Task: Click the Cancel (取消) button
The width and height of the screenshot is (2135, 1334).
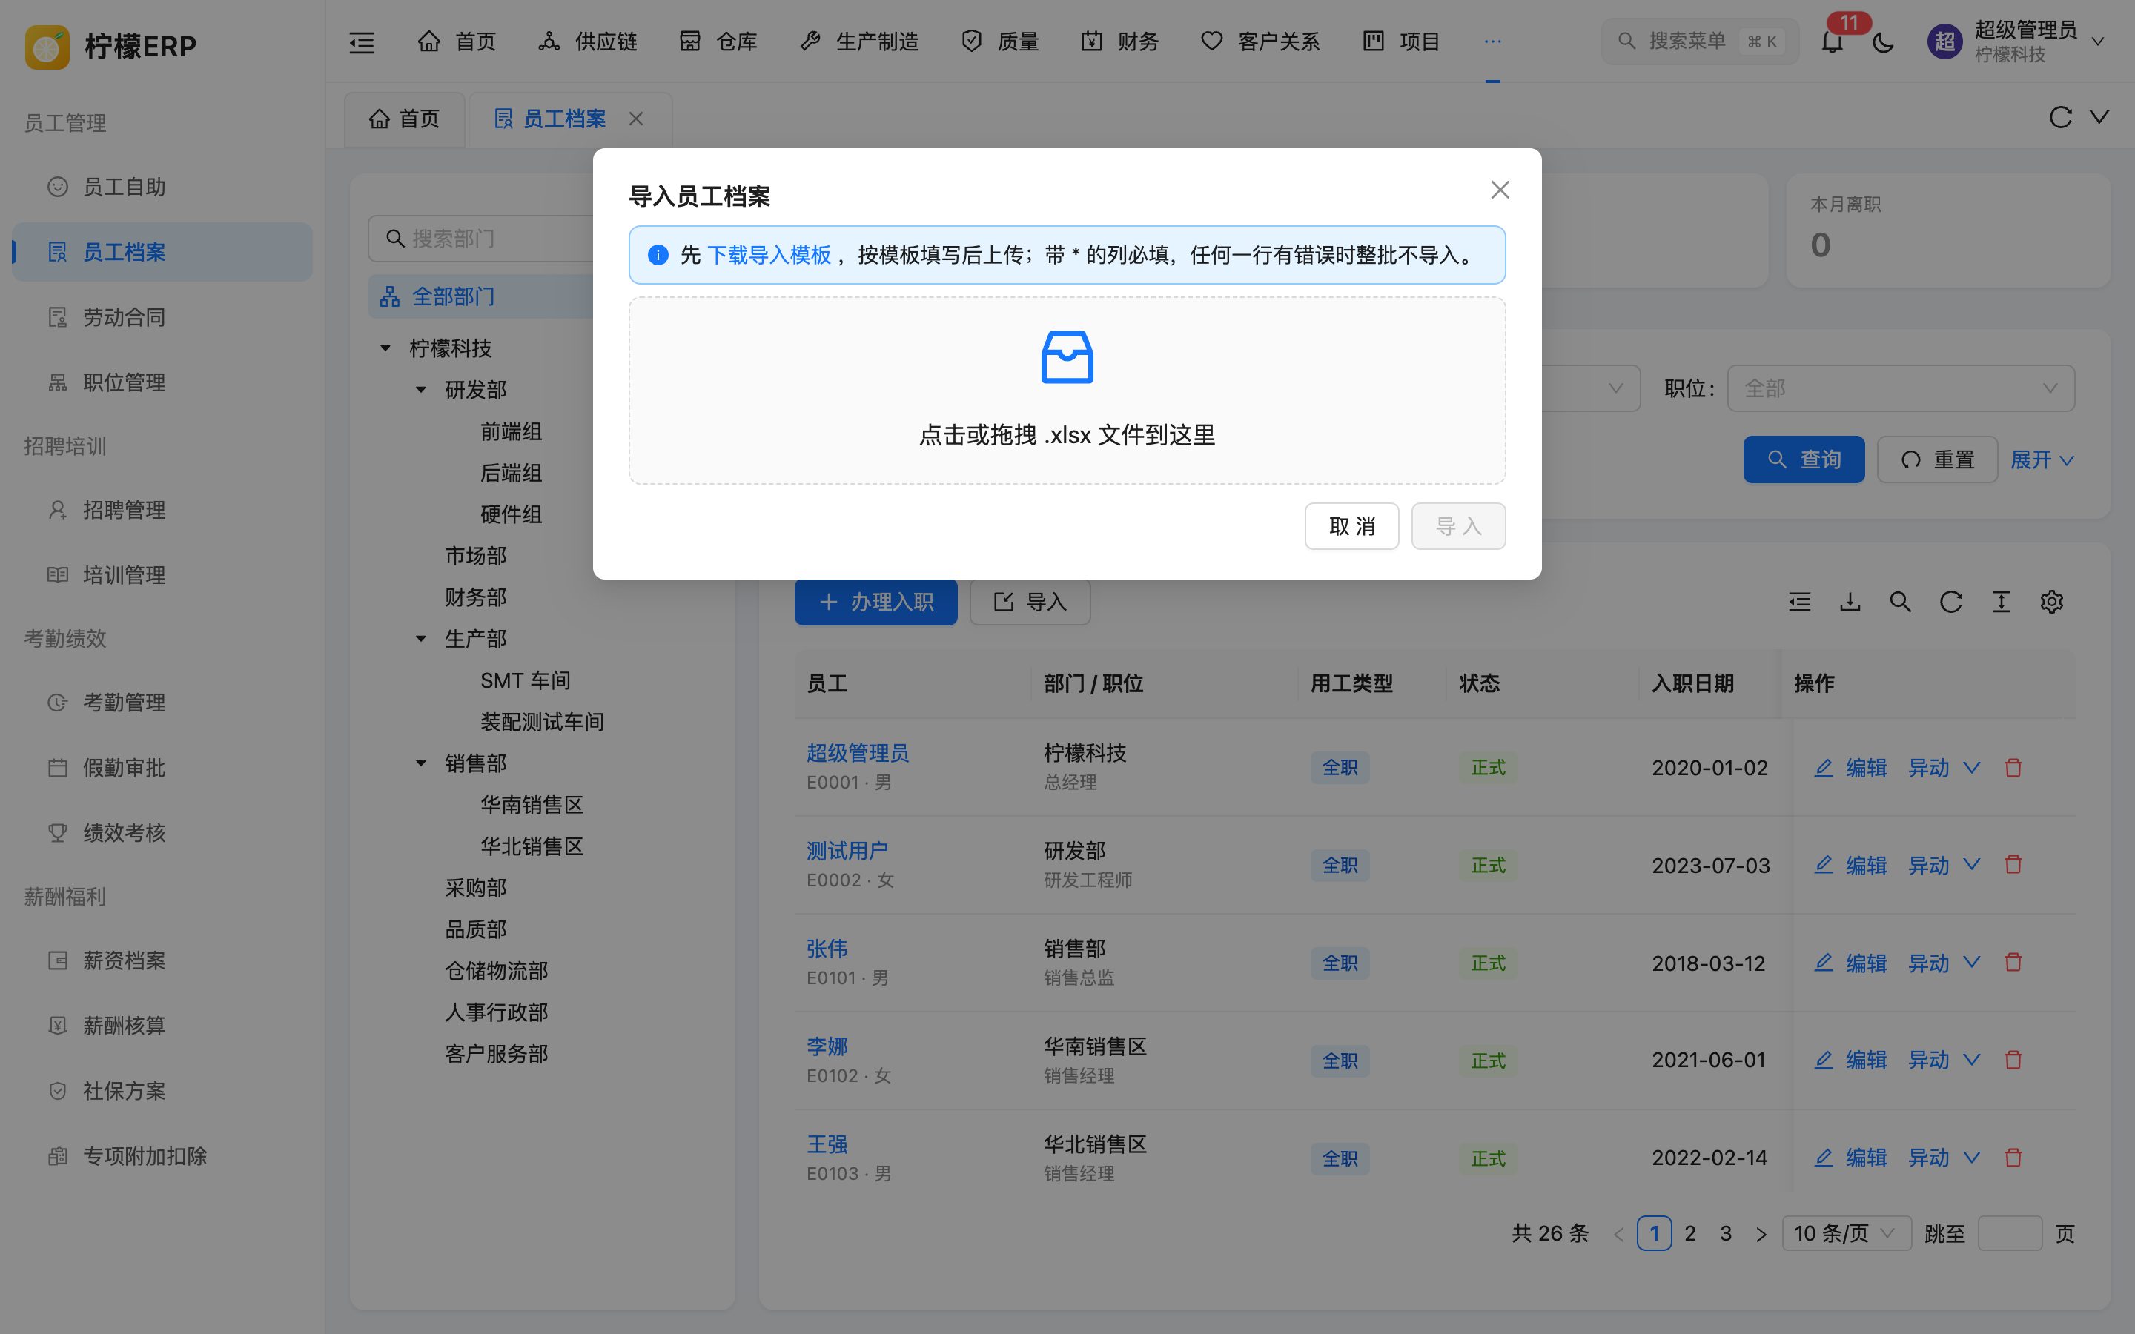Action: click(1351, 526)
